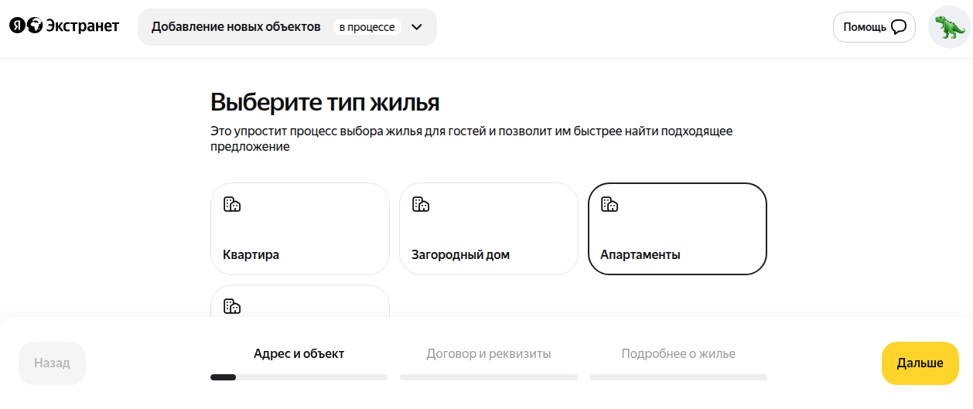973x409 pixels.
Task: Pick the Апартаменты housing type
Action: pyautogui.click(x=677, y=229)
